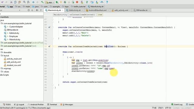Screen dimensions: 194x109
Task: Close the AndroidManifest.xml tab
Action: click(x=108, y=10)
